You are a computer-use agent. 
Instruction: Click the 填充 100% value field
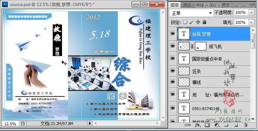coord(241,22)
